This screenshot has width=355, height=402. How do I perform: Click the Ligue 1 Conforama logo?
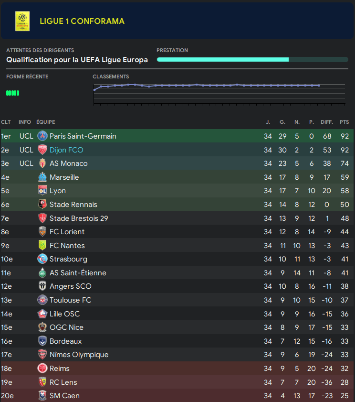coord(22,21)
